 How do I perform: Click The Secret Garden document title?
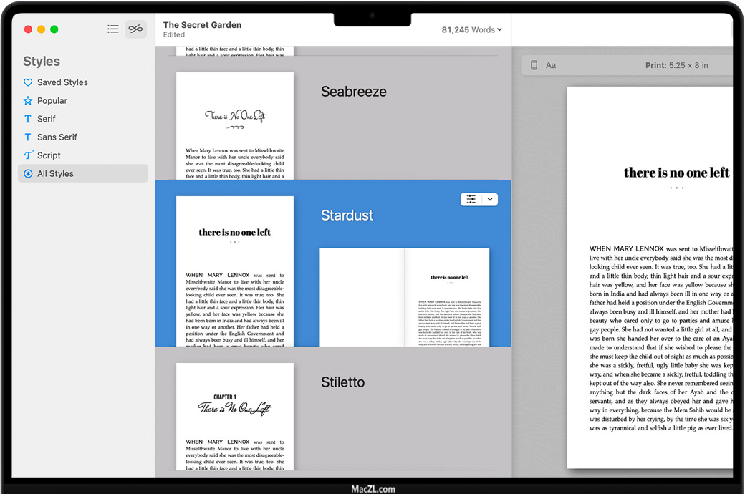[x=202, y=25]
